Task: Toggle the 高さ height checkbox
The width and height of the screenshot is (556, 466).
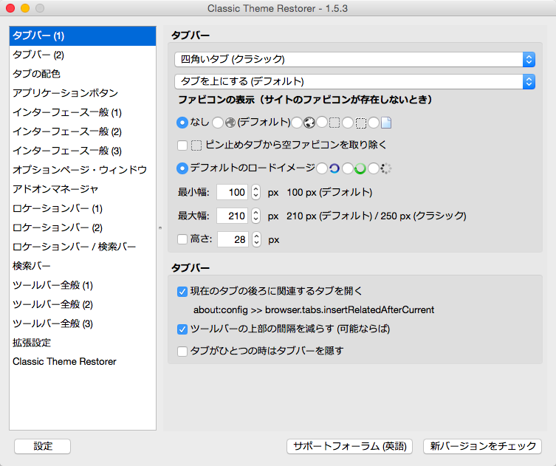Action: tap(182, 239)
